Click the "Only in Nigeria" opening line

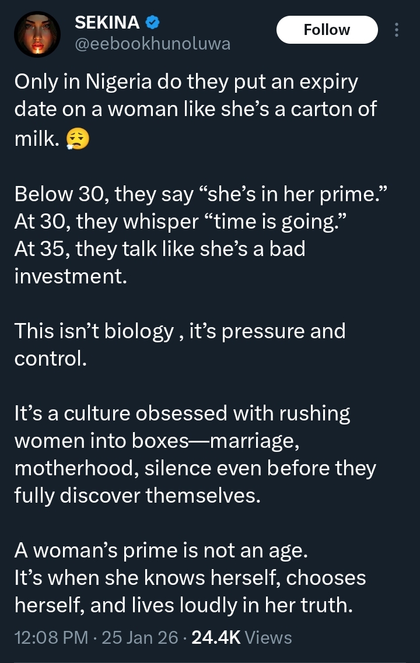pos(185,81)
